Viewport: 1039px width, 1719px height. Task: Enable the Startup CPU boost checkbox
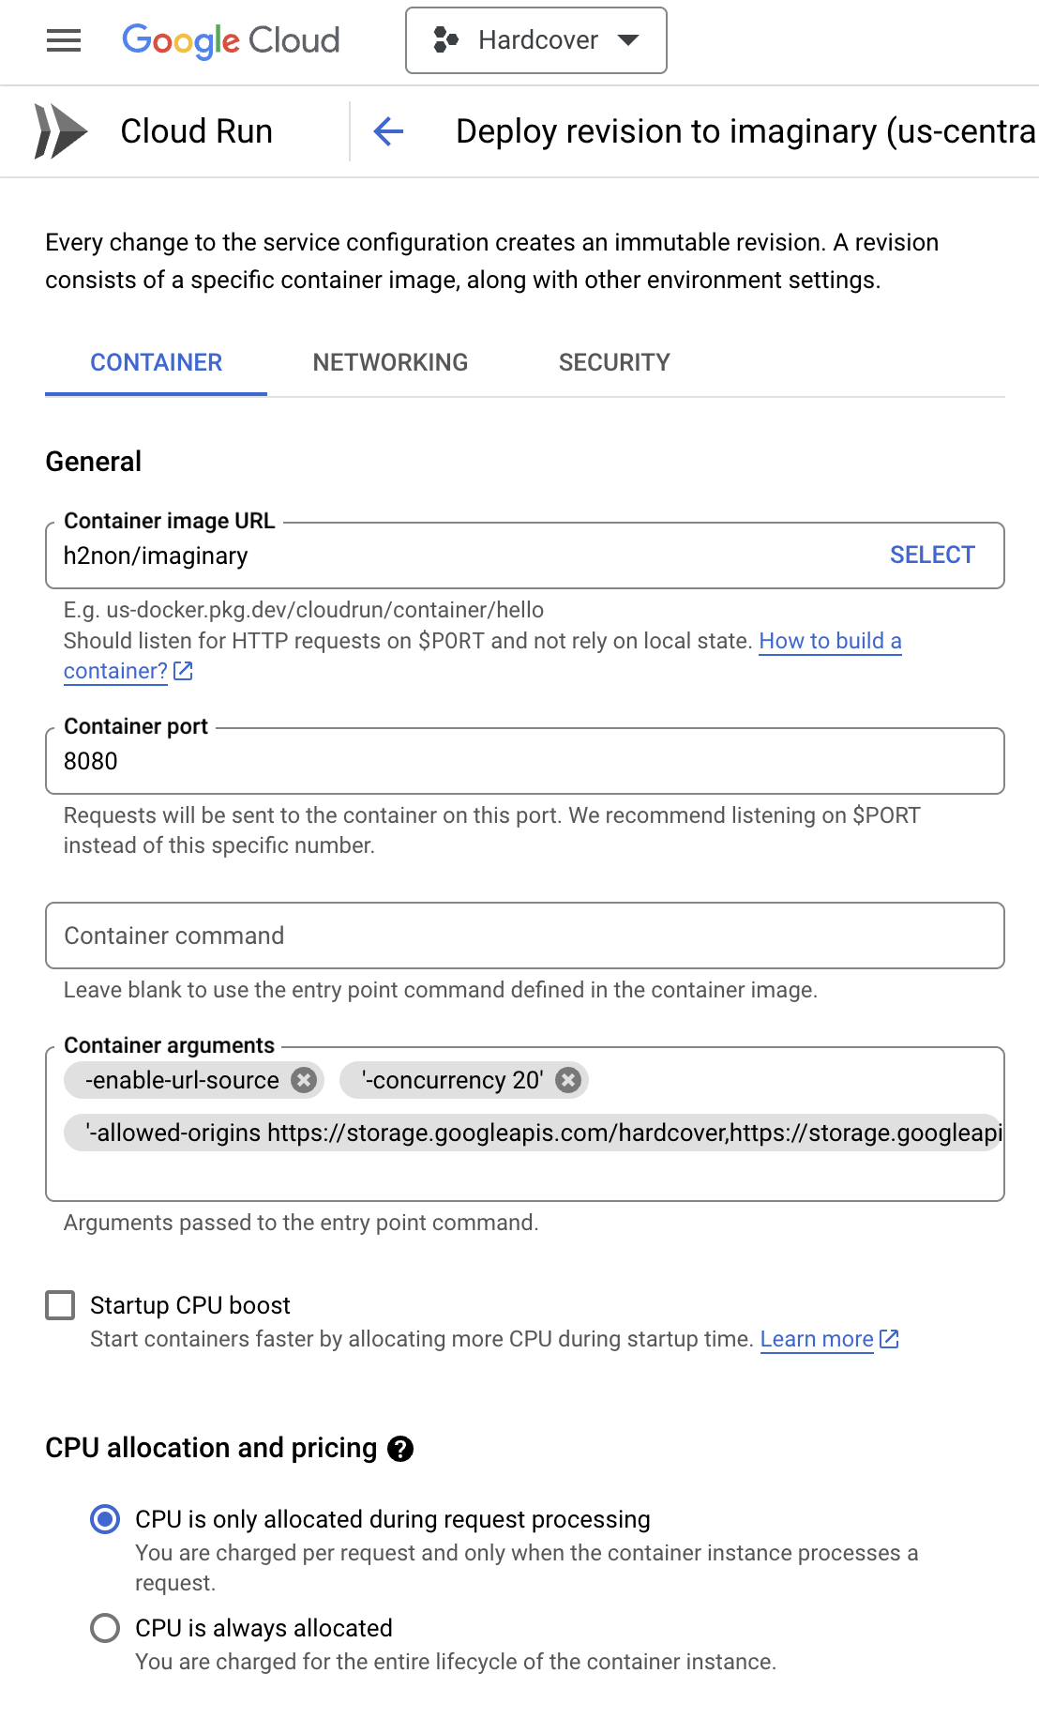point(60,1305)
